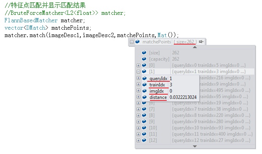The image size is (262, 154).
Task: Click imgIdx value 0 in popup
Action: (x=171, y=91)
